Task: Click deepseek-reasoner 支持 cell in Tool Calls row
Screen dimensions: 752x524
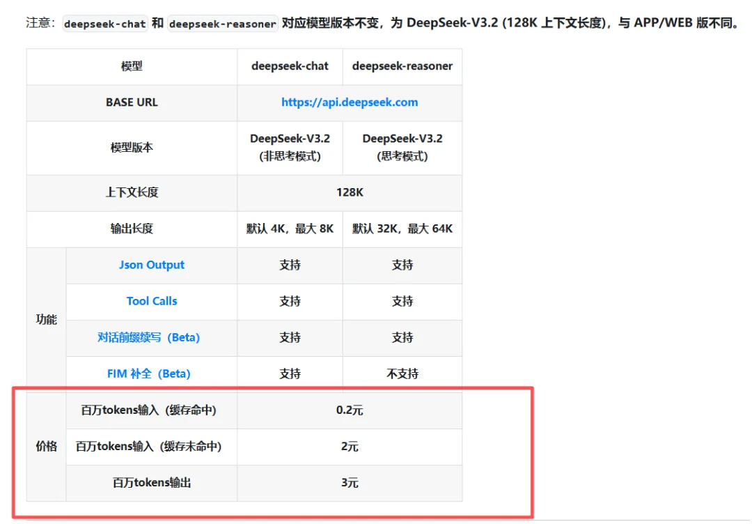Action: 402,301
